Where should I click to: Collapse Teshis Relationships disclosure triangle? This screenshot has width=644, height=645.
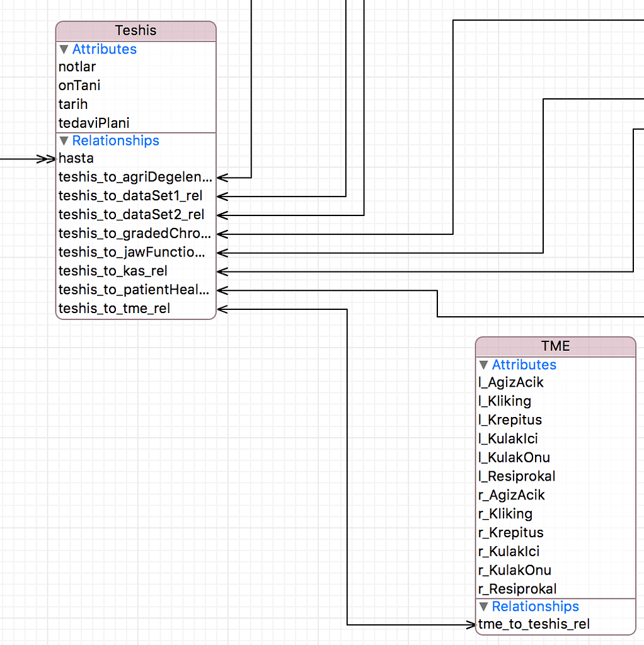[x=64, y=141]
